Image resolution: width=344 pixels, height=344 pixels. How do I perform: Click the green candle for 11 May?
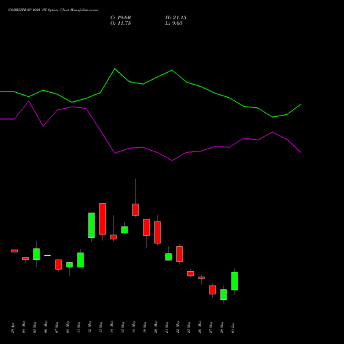[80, 260]
